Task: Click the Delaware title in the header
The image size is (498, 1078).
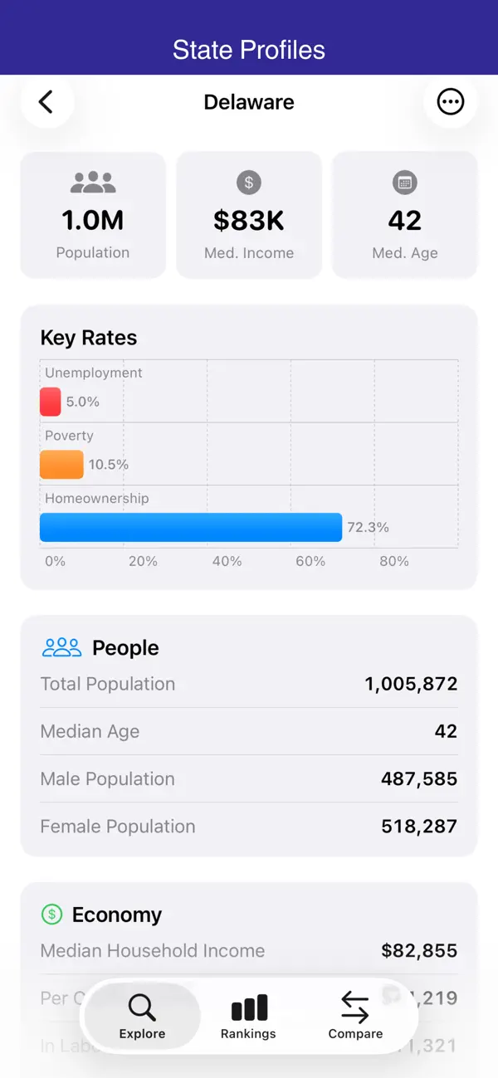Action: pyautogui.click(x=249, y=101)
